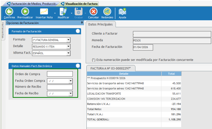Open the Fecha Orden Compra date dropdown
The height and width of the screenshot is (129, 212).
pos(70,81)
